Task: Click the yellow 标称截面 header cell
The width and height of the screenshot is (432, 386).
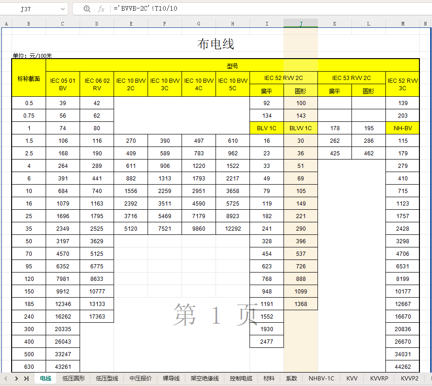Action: (x=29, y=78)
